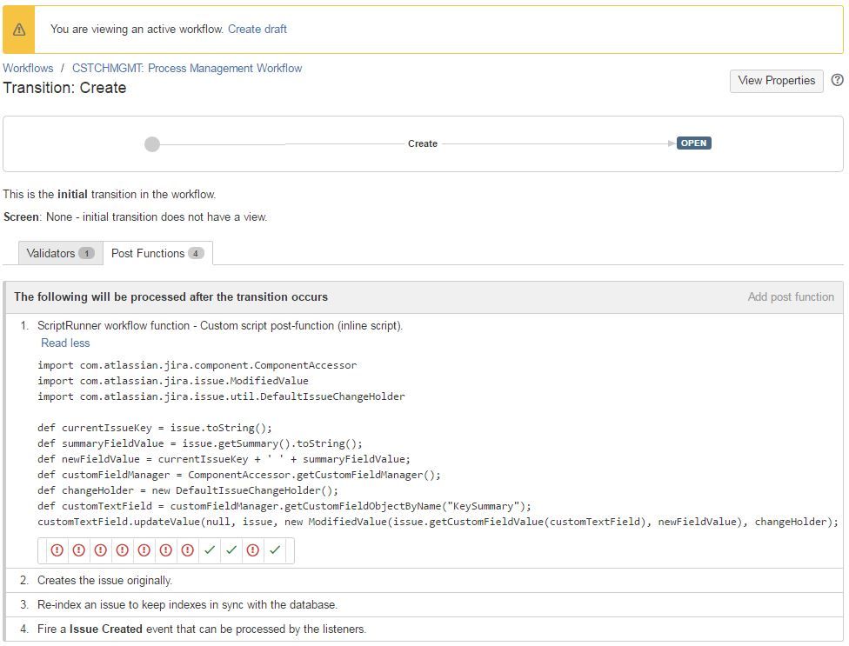Click the View Properties button
The height and width of the screenshot is (646, 849).
tap(777, 81)
